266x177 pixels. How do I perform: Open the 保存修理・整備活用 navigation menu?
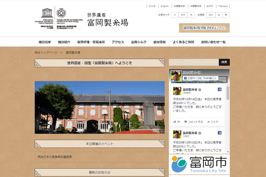point(91,42)
